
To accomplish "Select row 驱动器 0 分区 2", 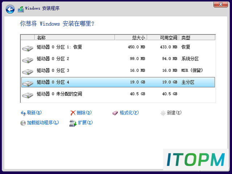I will [118, 58].
